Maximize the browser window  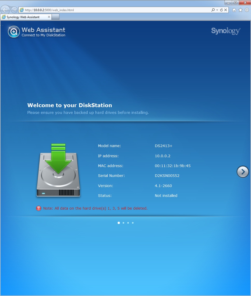pos(235,3)
